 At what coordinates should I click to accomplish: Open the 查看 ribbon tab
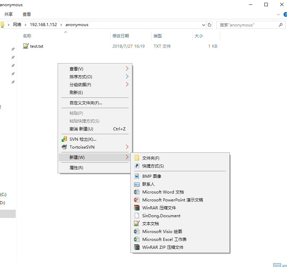pos(27,14)
